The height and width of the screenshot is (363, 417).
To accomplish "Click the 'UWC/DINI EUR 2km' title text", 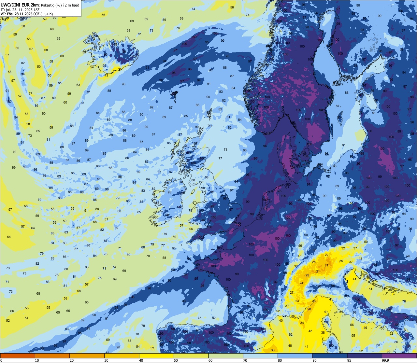I will pos(19,5).
